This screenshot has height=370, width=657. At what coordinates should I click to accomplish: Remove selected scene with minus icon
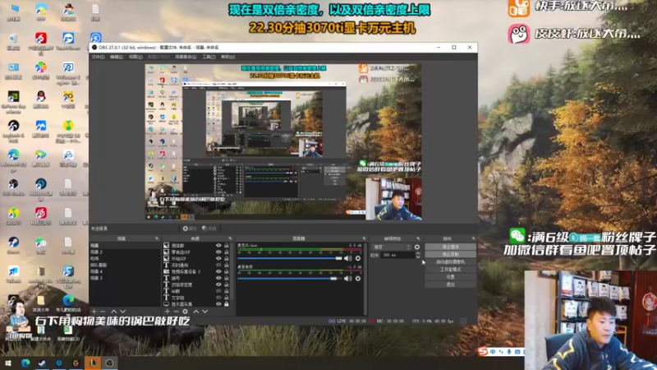pos(103,312)
